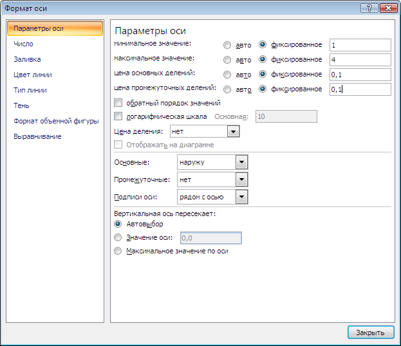
Task: Open the Основные tick marks dropdown
Action: point(241,162)
